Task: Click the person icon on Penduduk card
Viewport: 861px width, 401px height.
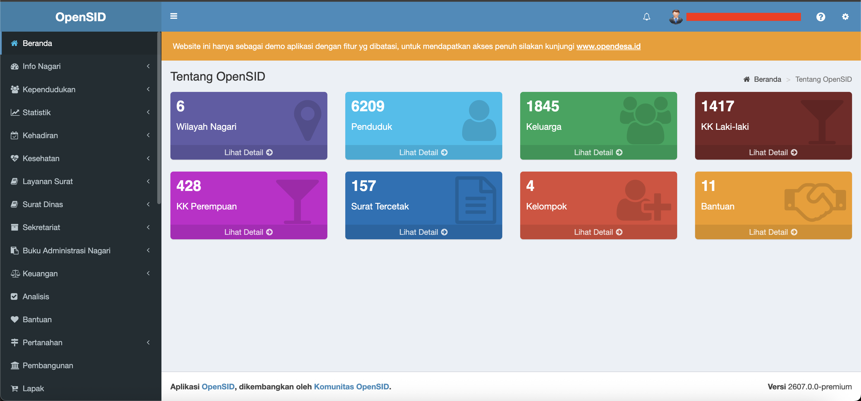Action: [479, 120]
